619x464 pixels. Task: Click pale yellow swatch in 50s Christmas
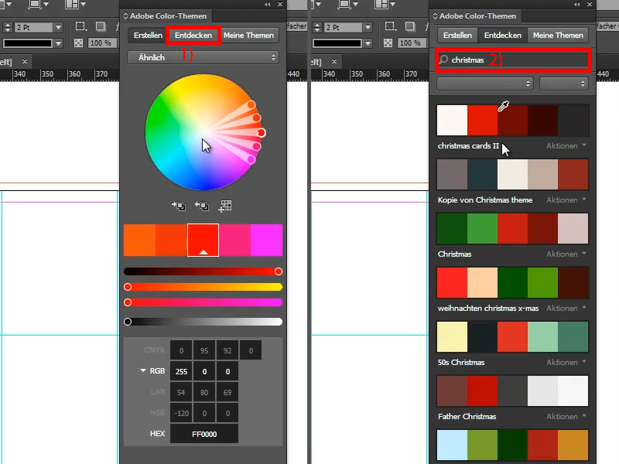(452, 336)
